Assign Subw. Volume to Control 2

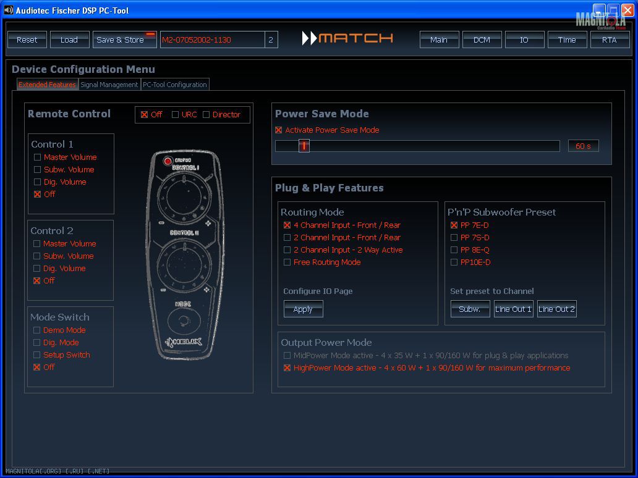[36, 256]
